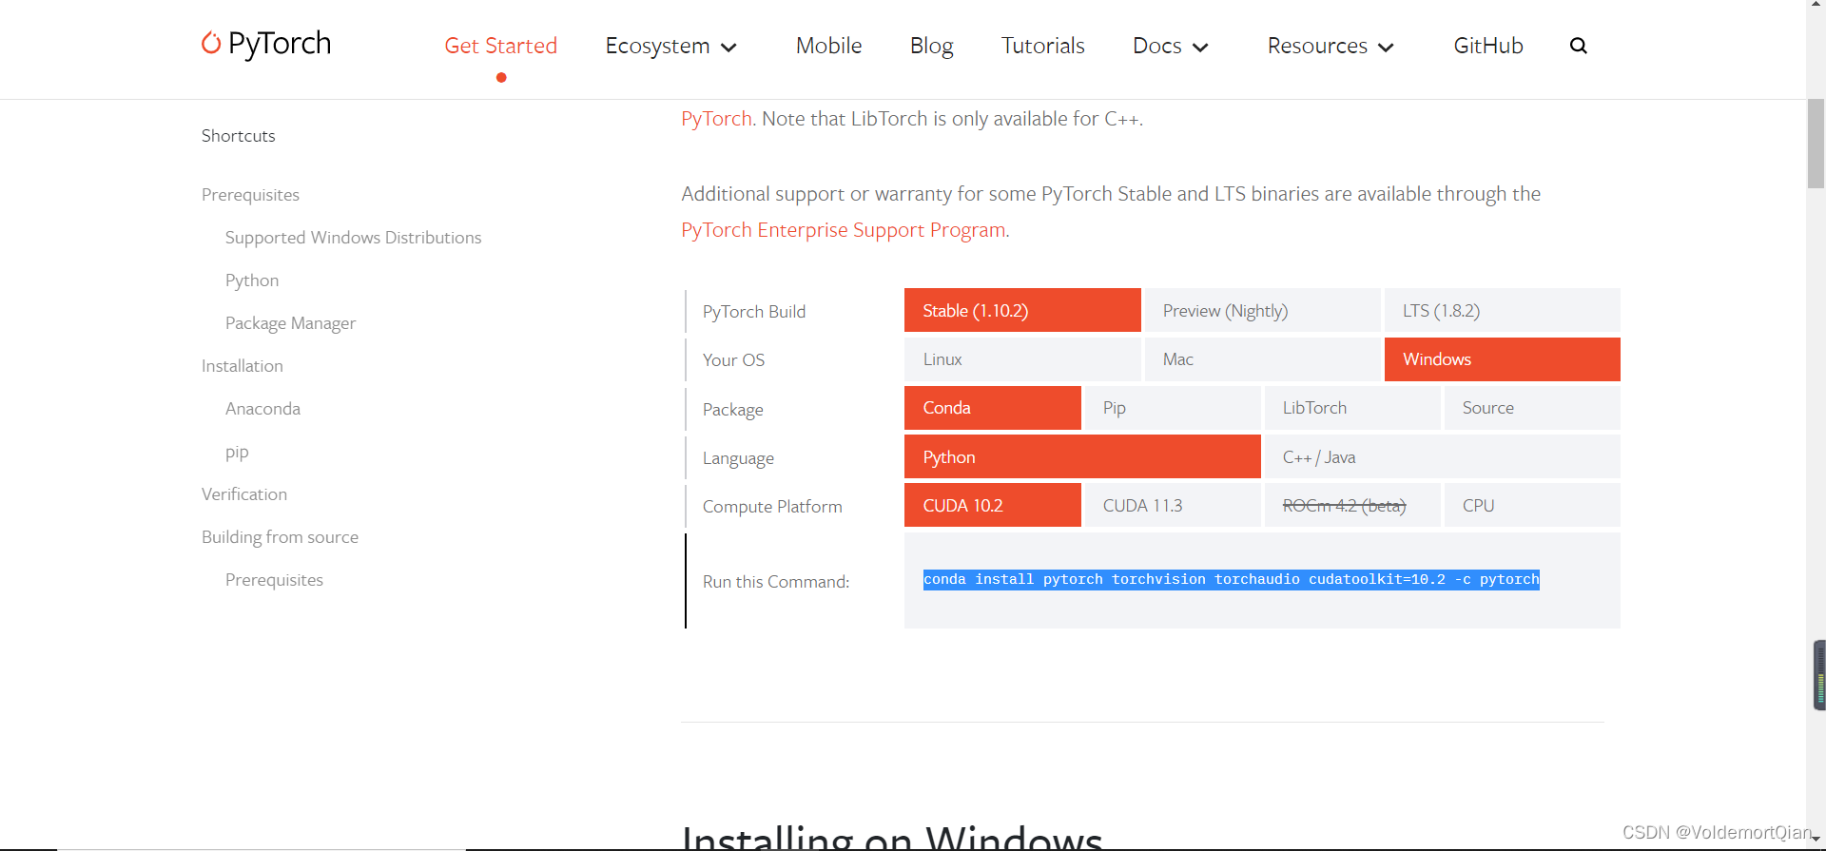The width and height of the screenshot is (1826, 851).
Task: Open the PyTorch Enterprise Support Program link
Action: [844, 230]
